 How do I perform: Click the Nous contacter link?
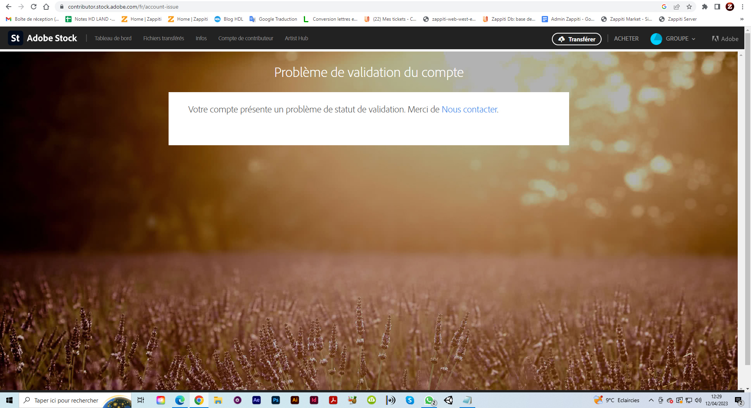469,110
